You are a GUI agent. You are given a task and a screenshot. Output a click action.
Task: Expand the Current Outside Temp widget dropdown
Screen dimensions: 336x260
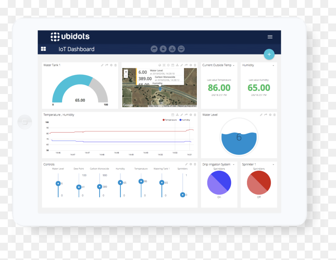coord(234,65)
